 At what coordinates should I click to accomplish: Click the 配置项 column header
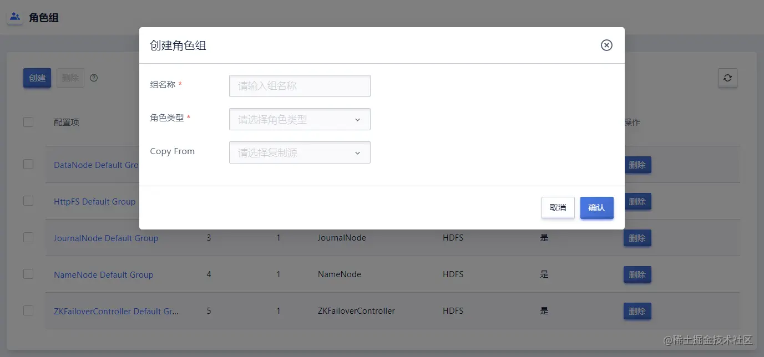(67, 123)
